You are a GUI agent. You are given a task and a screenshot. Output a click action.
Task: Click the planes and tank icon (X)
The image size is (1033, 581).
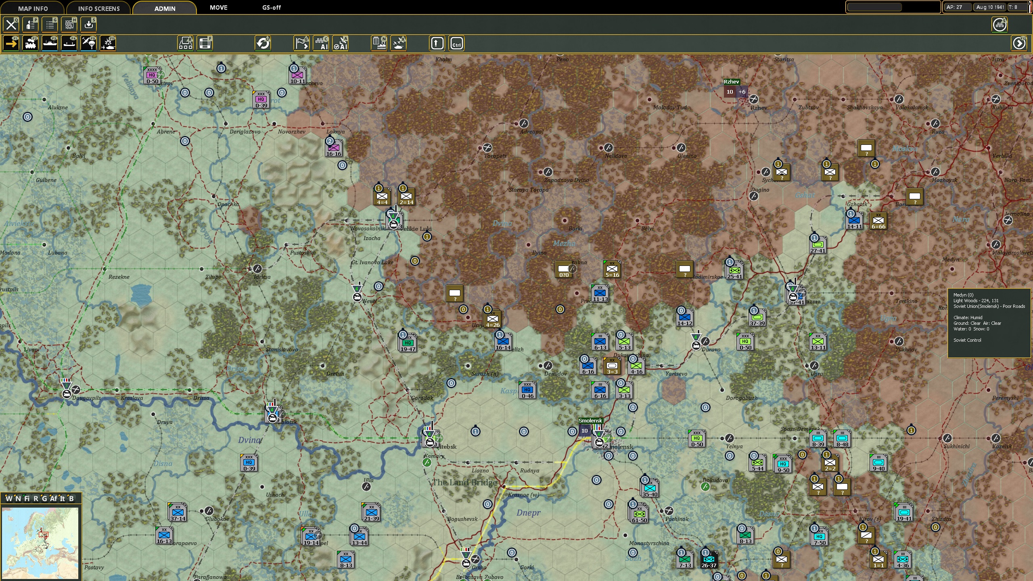coord(399,44)
